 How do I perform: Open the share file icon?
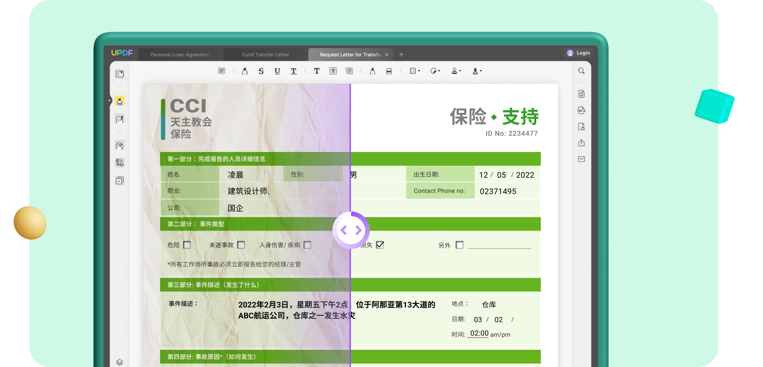tap(581, 143)
